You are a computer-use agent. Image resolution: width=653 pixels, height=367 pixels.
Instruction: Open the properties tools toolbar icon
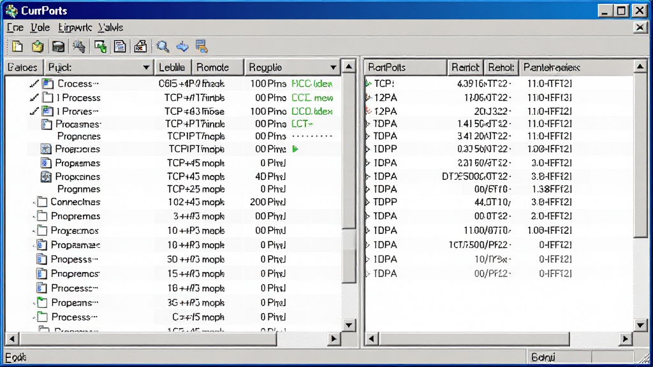click(x=78, y=46)
